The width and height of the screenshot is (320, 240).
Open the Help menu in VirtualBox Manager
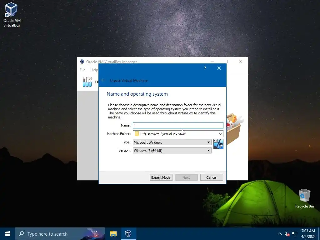tap(94, 70)
